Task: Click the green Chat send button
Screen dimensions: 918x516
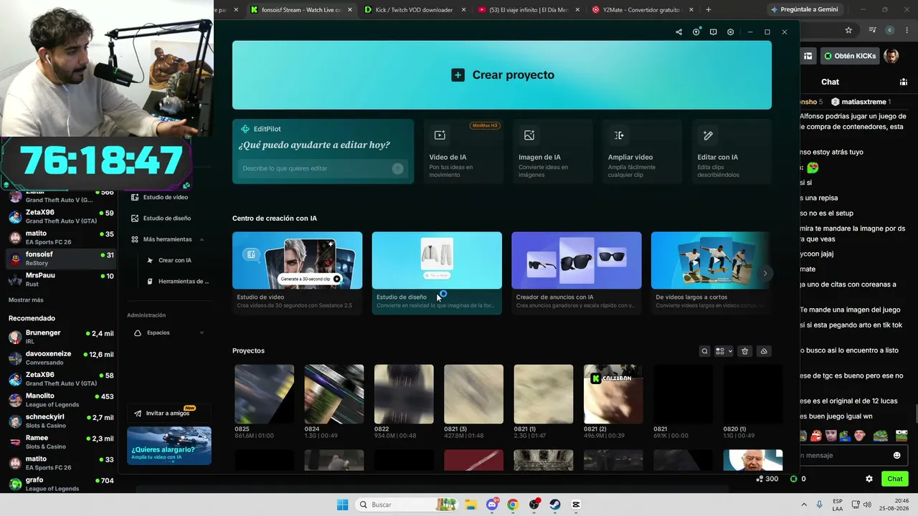Action: tap(895, 479)
